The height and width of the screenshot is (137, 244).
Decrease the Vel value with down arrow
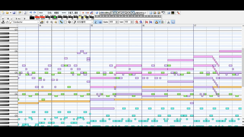click(x=132, y=23)
